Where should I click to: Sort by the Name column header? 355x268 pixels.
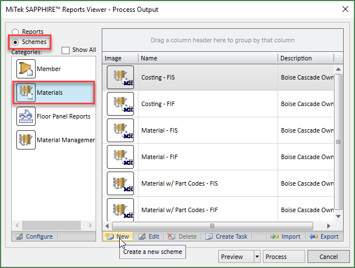[208, 58]
